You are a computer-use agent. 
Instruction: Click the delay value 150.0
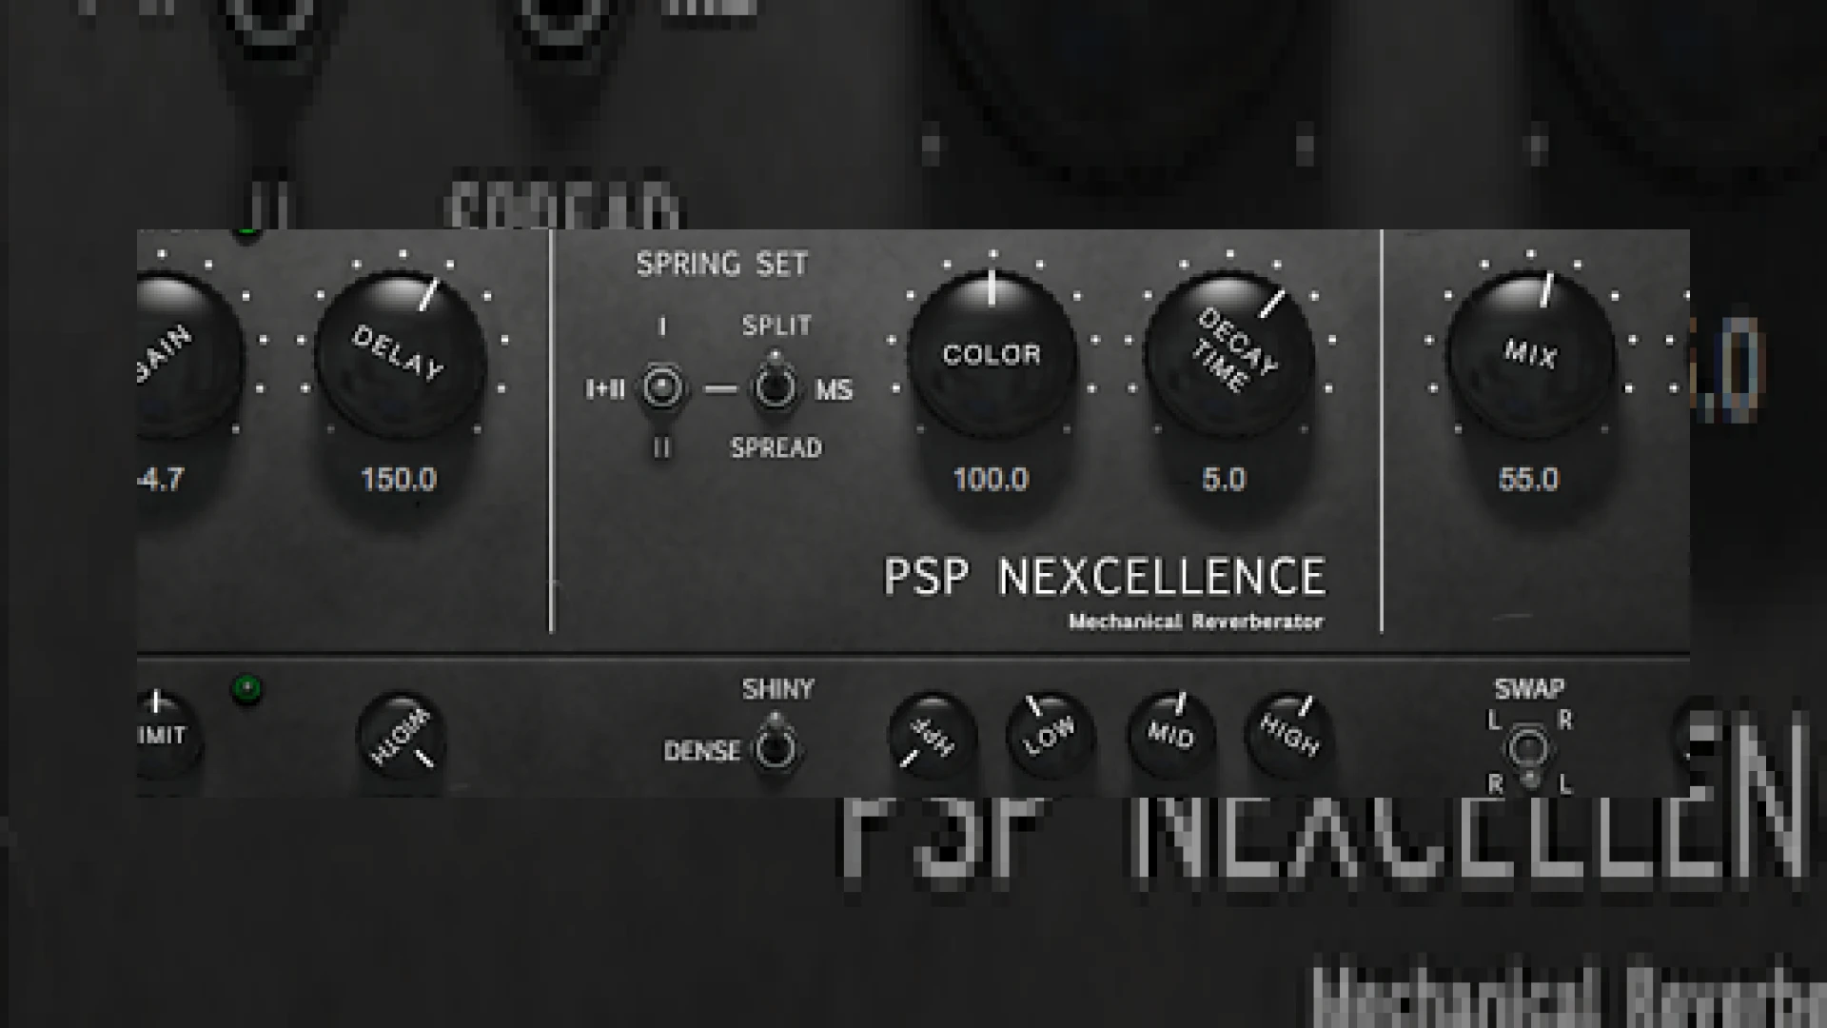(399, 479)
